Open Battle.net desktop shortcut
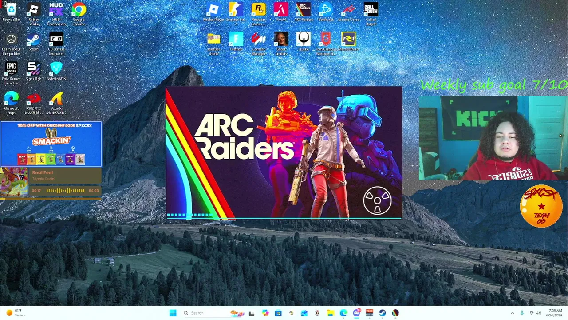 pos(326,12)
